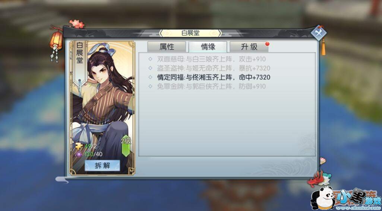The height and width of the screenshot is (211, 382).
Task: Tap the 拆解 button
Action: coord(102,166)
